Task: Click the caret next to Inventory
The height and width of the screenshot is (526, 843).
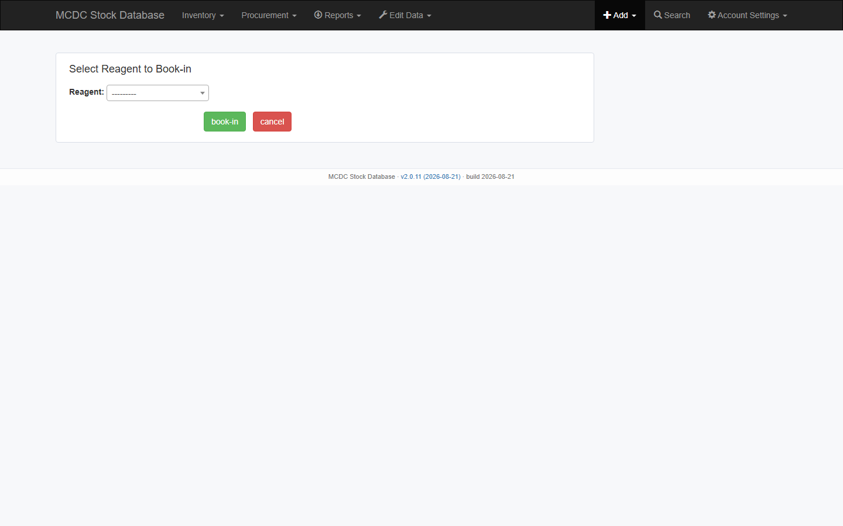Action: tap(222, 16)
